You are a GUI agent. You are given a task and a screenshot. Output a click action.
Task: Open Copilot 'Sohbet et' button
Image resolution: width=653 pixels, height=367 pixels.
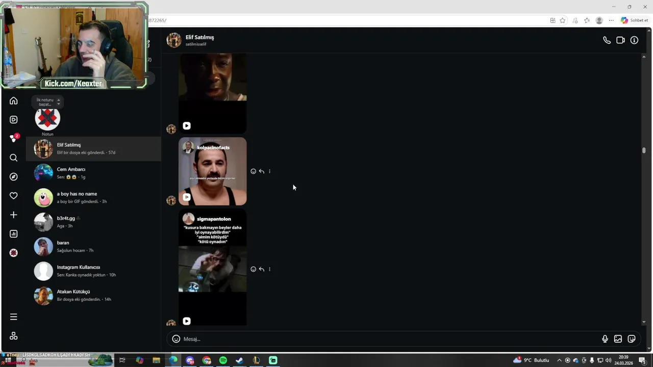[634, 20]
